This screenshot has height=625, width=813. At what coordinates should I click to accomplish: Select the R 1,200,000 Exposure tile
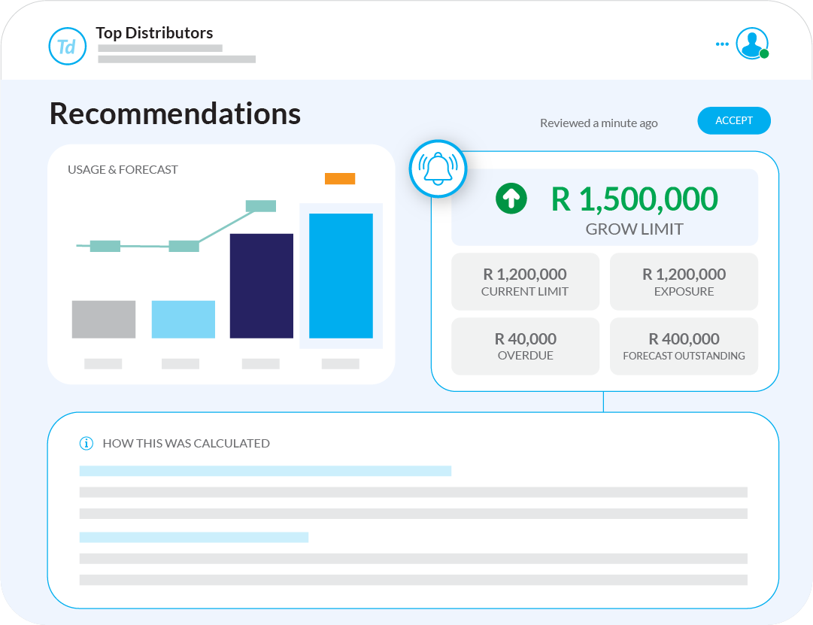[684, 281]
